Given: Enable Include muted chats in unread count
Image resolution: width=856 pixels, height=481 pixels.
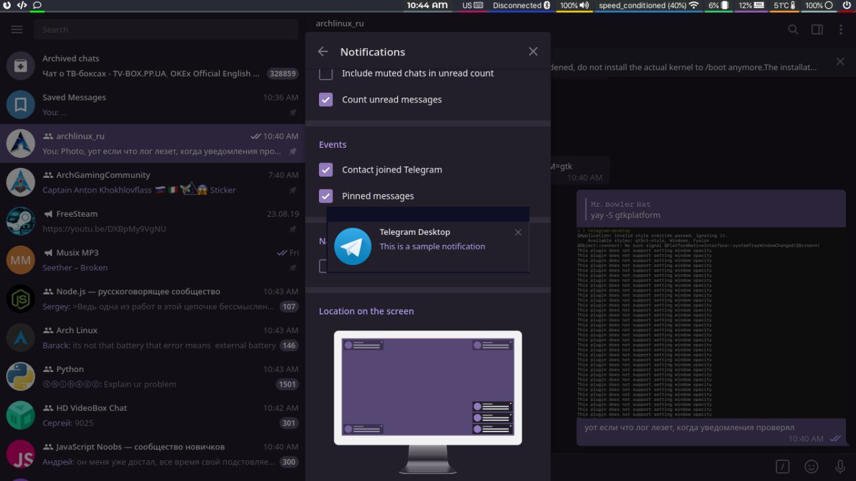Looking at the screenshot, I should (x=326, y=74).
